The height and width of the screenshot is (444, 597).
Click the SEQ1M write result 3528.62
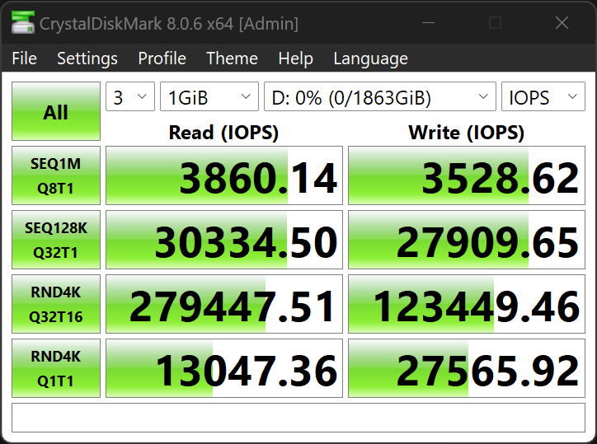point(467,175)
